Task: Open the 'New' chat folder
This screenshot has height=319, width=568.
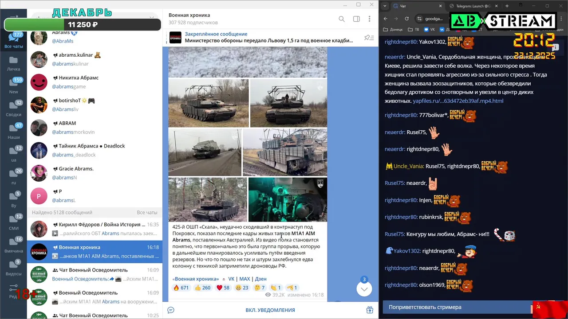Action: [x=14, y=86]
